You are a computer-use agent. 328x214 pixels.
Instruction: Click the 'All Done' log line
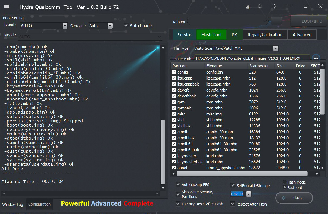(x=12, y=169)
